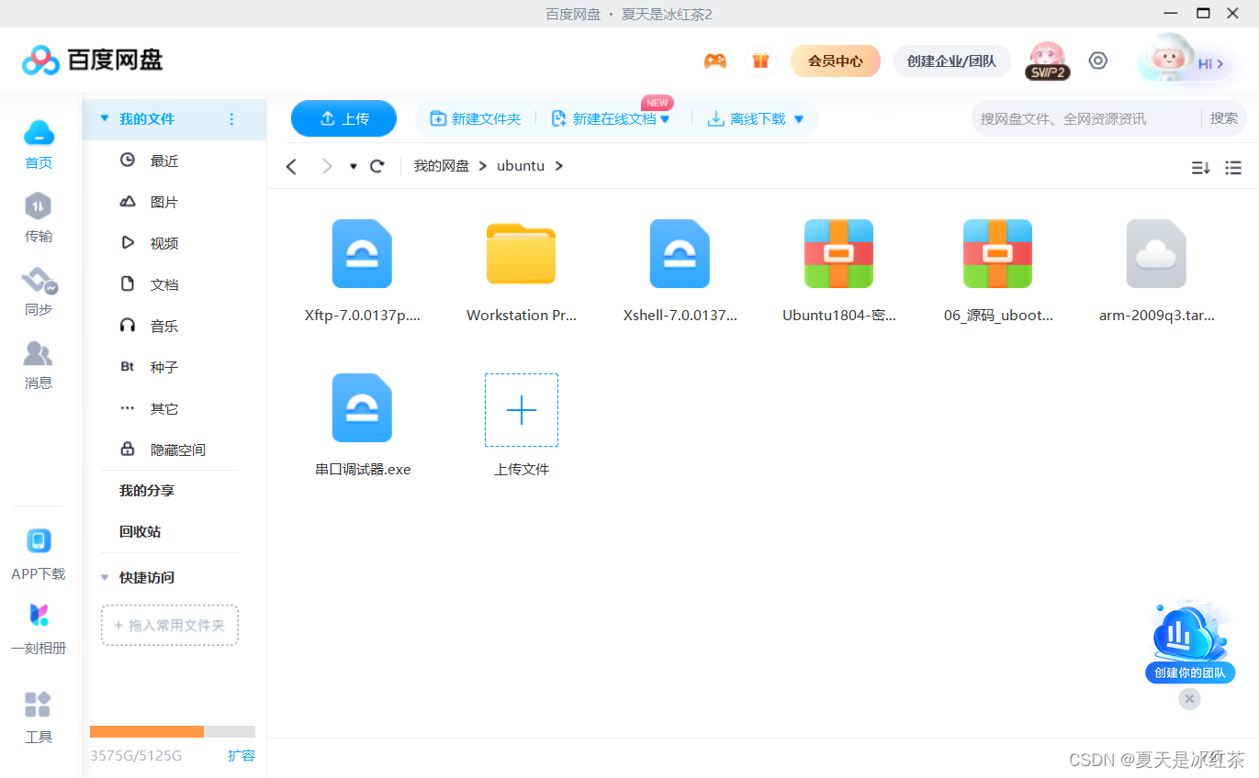
Task: Select the Workstation Pr... folder
Action: [x=521, y=254]
